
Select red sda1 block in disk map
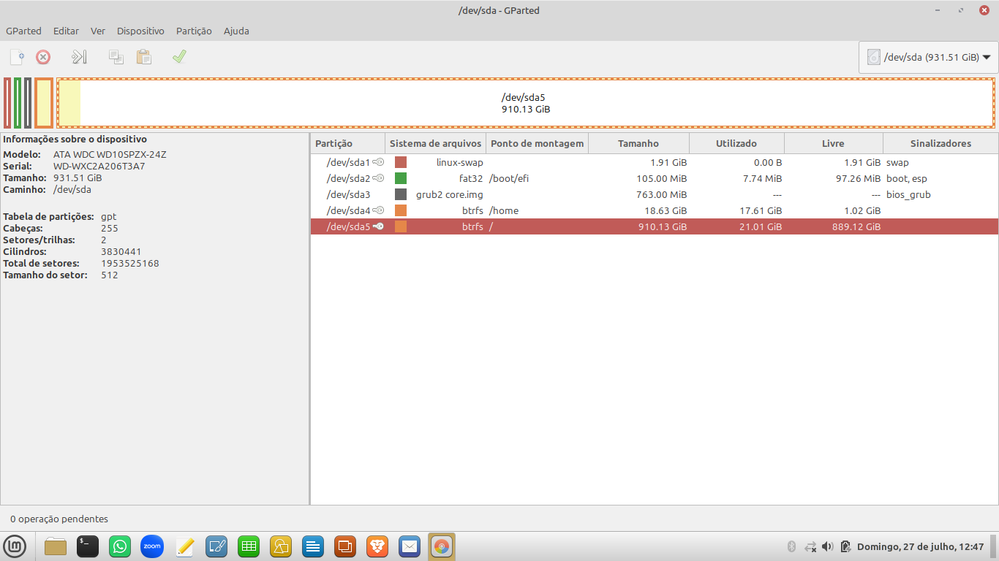pyautogui.click(x=7, y=103)
